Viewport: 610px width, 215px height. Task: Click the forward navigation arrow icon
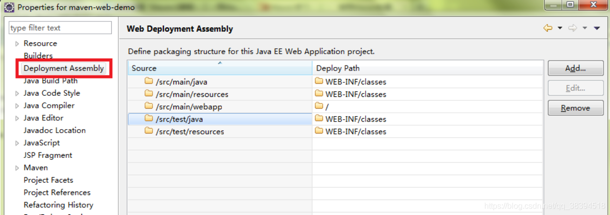(x=572, y=28)
